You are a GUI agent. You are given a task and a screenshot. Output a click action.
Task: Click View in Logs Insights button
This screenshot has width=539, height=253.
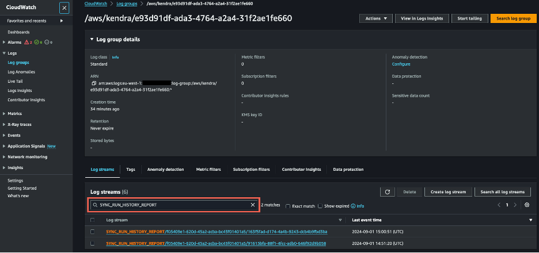(422, 18)
